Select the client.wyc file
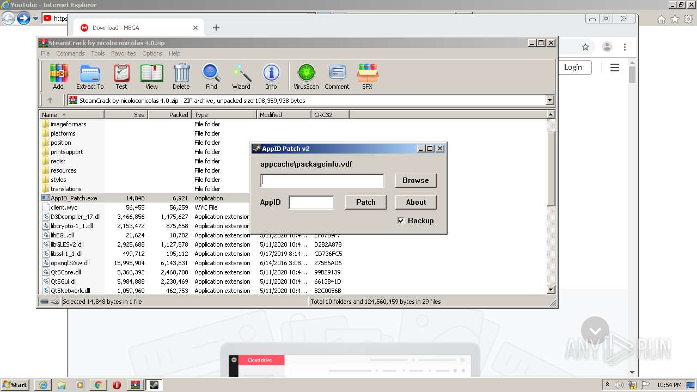The width and height of the screenshot is (697, 392). pyautogui.click(x=64, y=207)
